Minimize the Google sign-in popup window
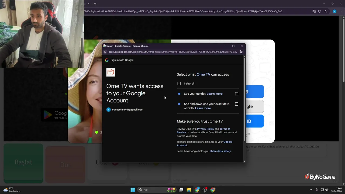Image resolution: width=345 pixels, height=194 pixels. point(225,46)
